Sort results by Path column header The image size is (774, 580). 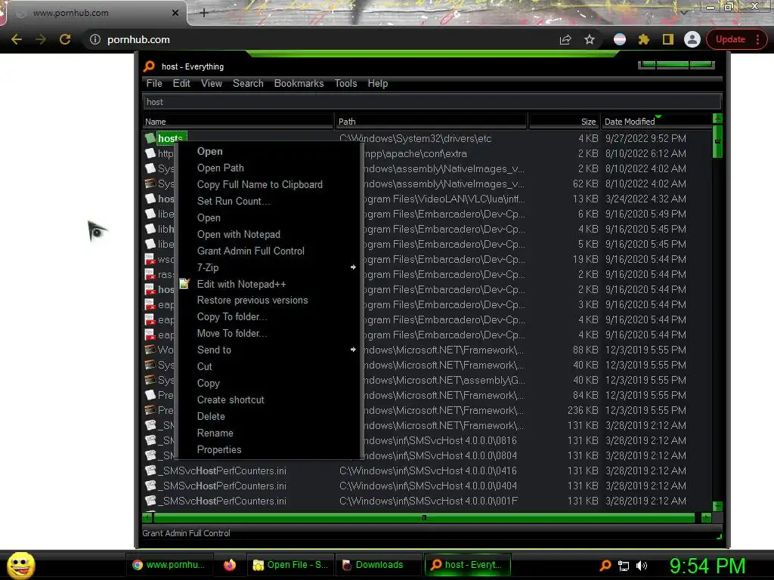(431, 122)
